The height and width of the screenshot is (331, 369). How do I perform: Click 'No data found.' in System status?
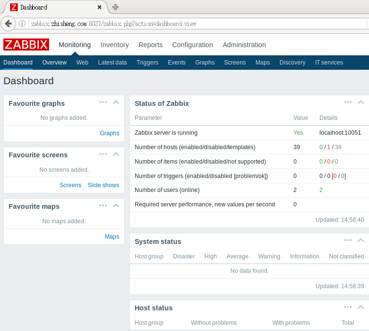click(250, 271)
